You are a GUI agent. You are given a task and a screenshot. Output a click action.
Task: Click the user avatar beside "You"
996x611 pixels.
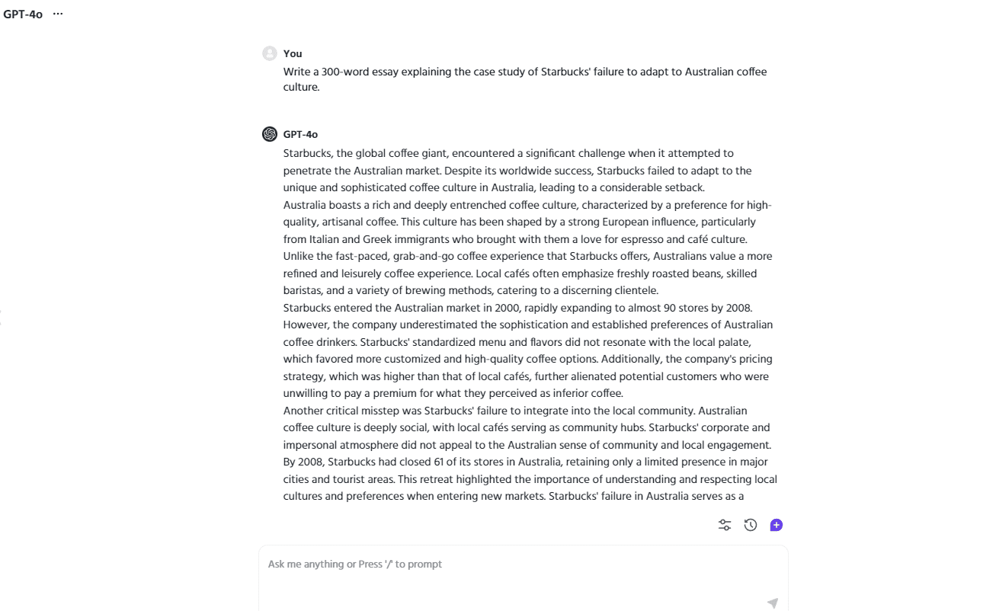click(269, 53)
